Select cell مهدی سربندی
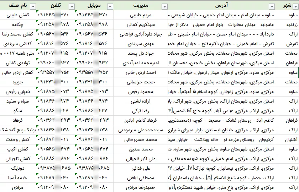 pyautogui.click(x=141, y=44)
